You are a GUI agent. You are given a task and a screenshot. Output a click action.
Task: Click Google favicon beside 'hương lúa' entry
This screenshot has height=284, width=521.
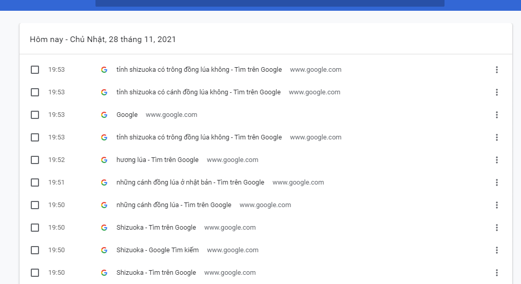[x=104, y=160]
